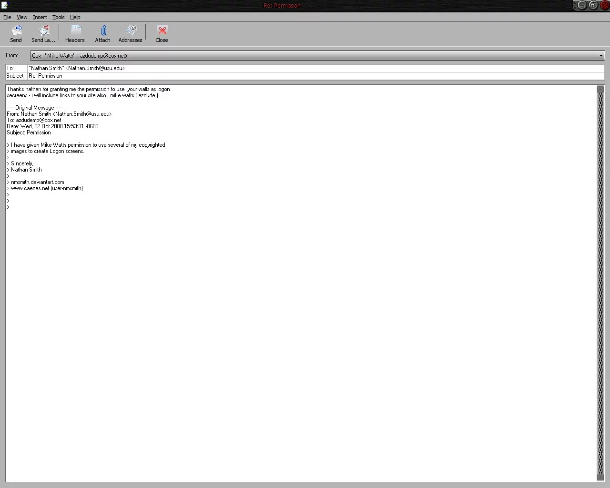Click the scrollbar up arrow in message body
The image size is (610, 488).
(600, 89)
